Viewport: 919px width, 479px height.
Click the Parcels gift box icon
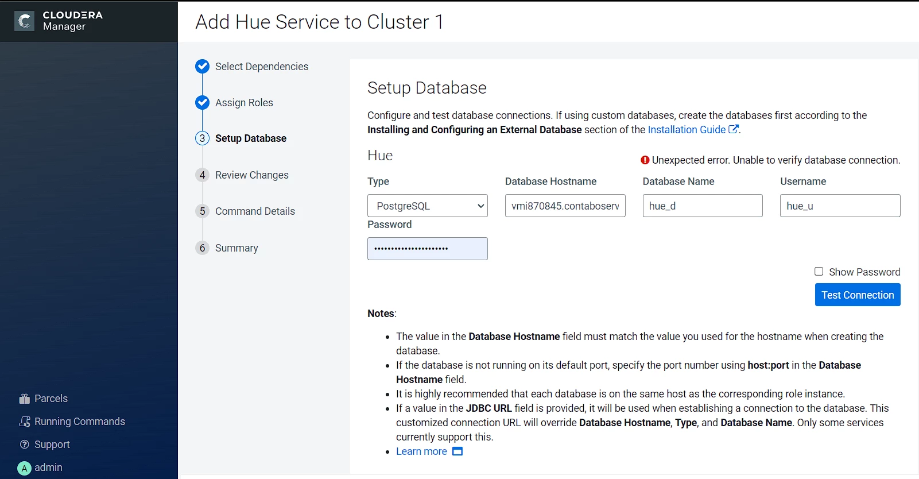(x=24, y=399)
